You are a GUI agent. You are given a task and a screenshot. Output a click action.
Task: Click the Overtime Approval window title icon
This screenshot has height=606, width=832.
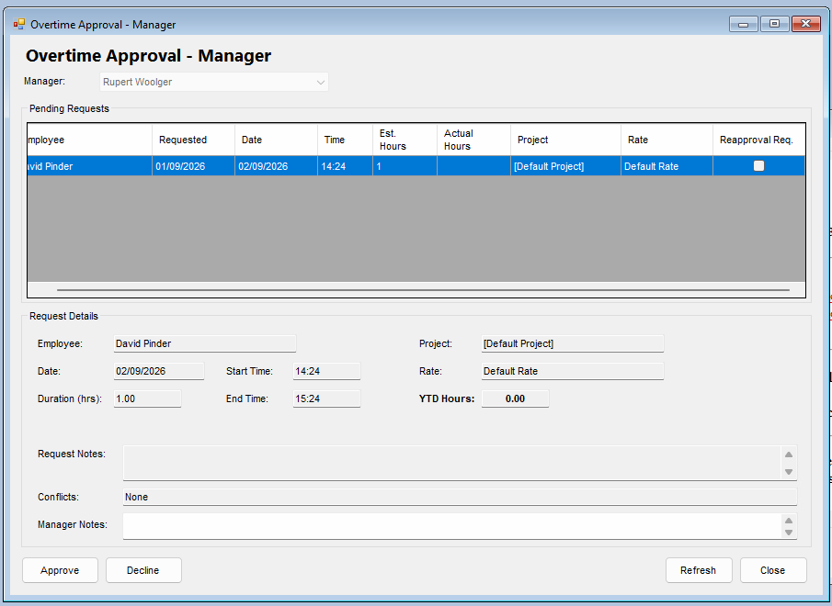19,25
